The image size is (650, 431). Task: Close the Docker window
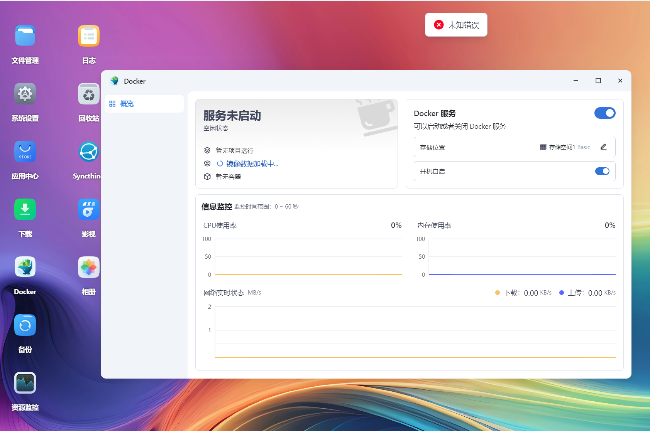(620, 81)
